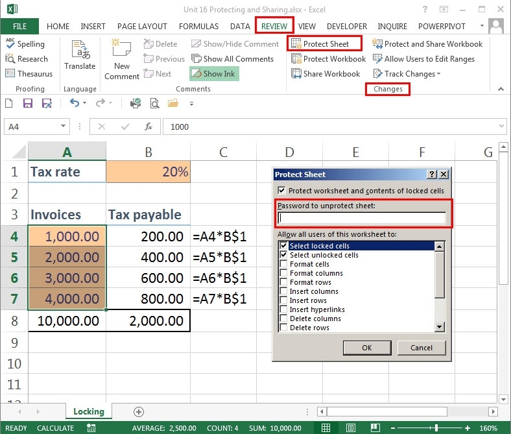This screenshot has height=434, width=511.
Task: Click the New blank document icon
Action: pos(9,103)
